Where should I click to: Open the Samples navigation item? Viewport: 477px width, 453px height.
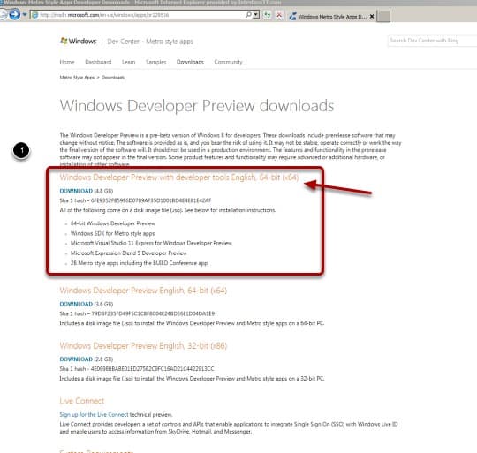click(x=155, y=62)
